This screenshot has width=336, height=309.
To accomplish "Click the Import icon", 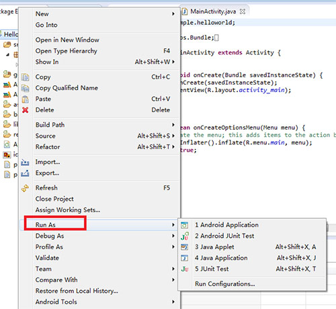I will tap(25, 162).
